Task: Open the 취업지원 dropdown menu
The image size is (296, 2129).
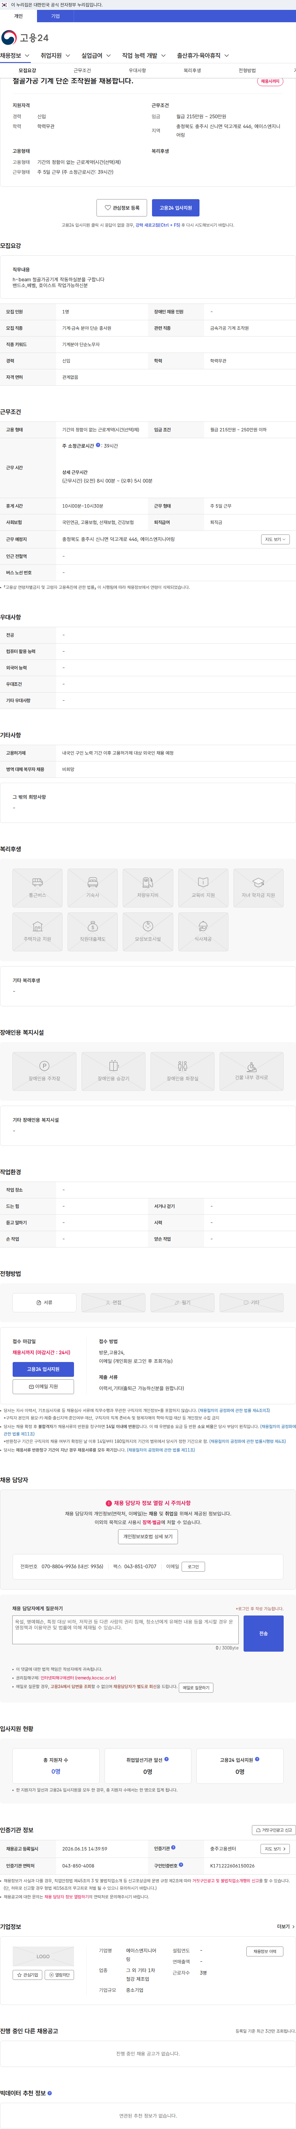Action: 55,55
